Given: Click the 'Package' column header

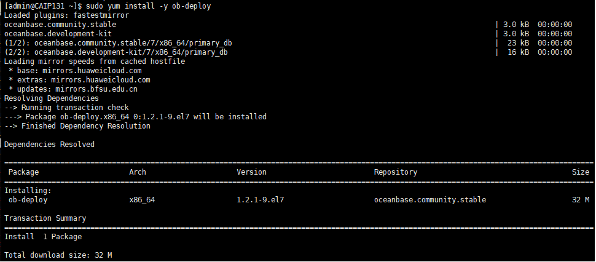Looking at the screenshot, I should pos(23,172).
